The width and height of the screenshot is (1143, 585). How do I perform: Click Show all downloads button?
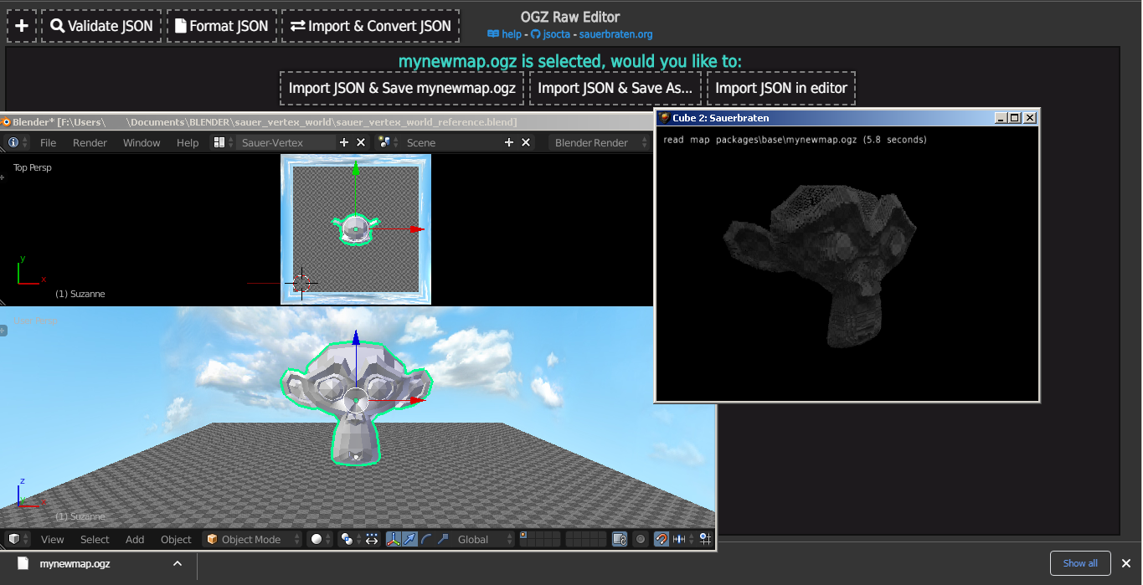(1080, 563)
